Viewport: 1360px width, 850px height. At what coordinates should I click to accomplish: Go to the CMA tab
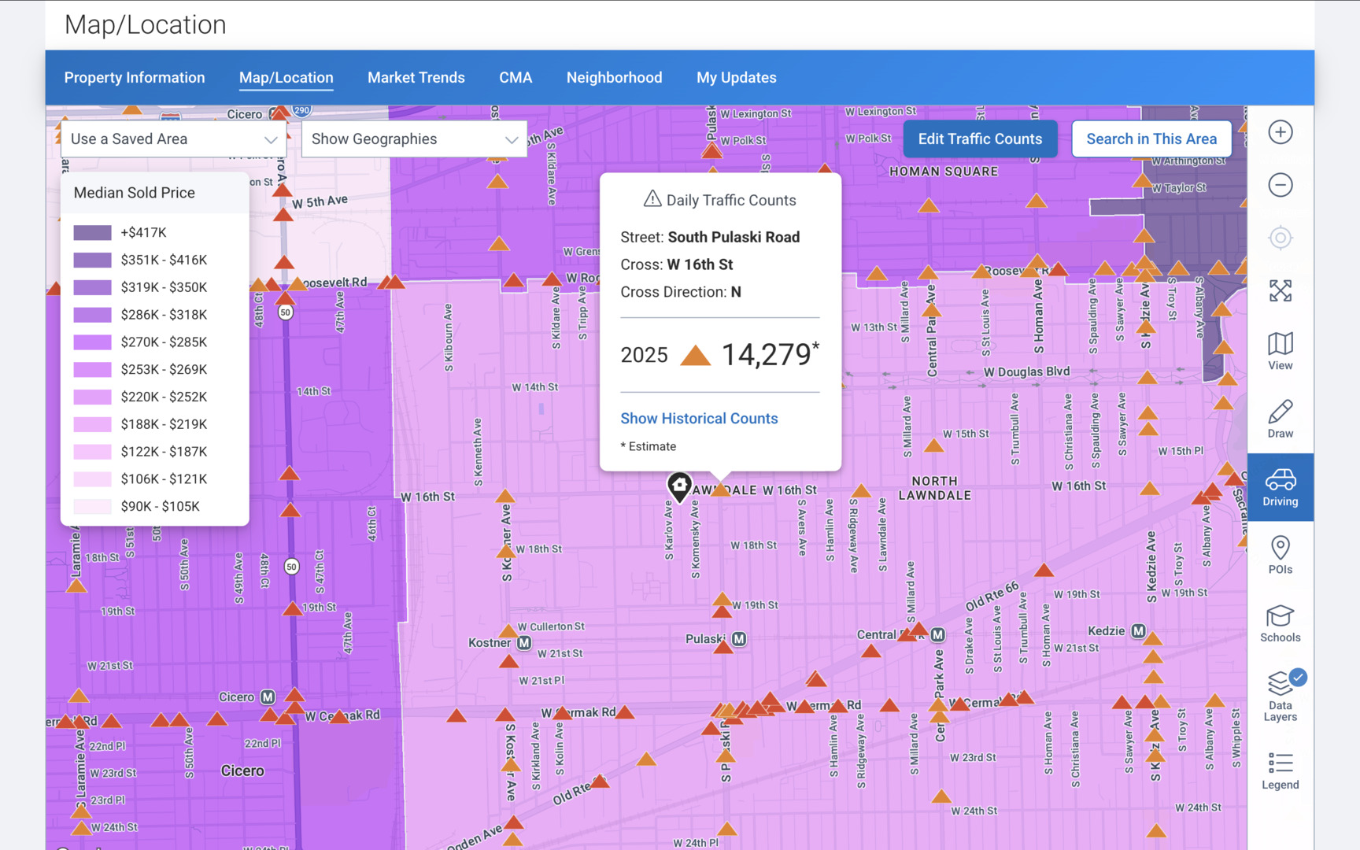coord(516,78)
